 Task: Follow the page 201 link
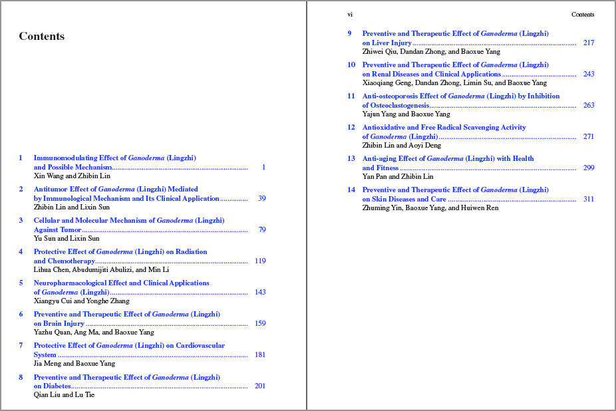[x=259, y=386]
